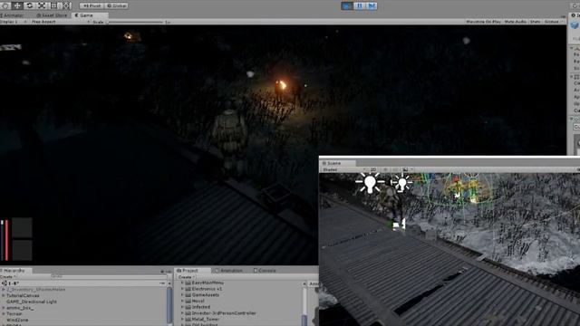Viewport: 580px width, 326px height.
Task: Select the Hand tool in the toolbar
Action: 5,5
